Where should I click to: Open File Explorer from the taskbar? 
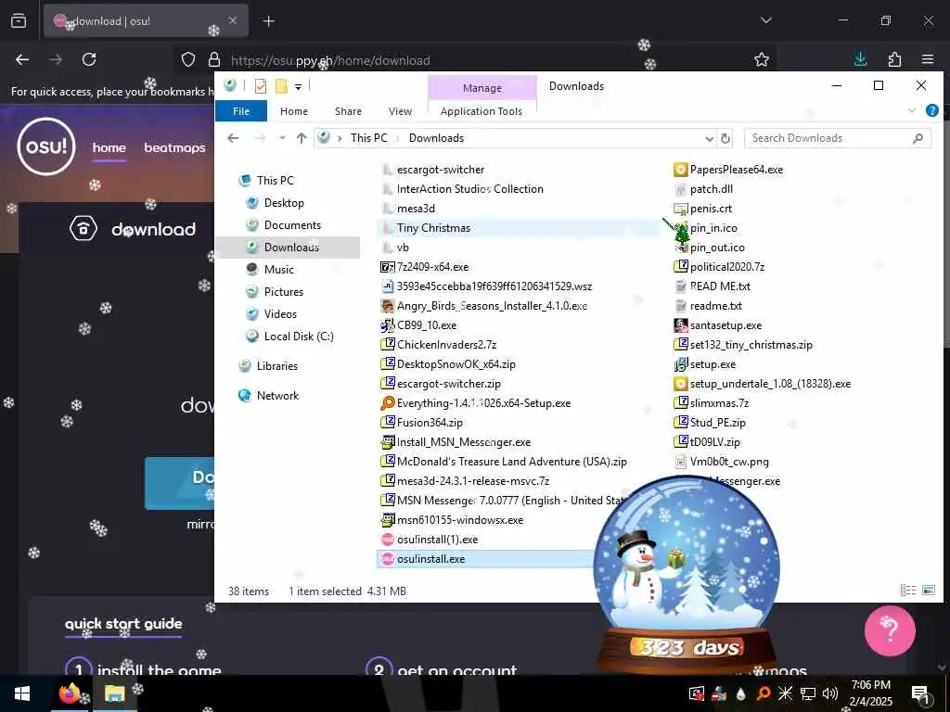(114, 693)
